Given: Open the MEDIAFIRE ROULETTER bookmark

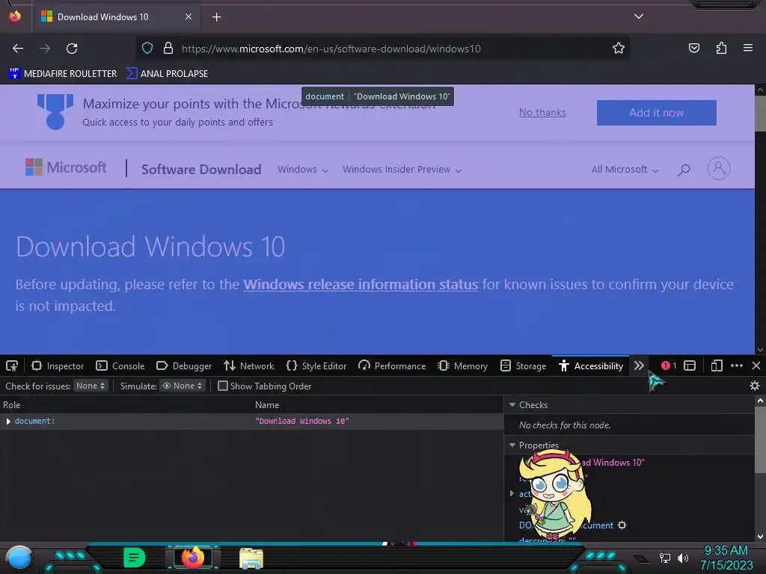Looking at the screenshot, I should tap(63, 74).
